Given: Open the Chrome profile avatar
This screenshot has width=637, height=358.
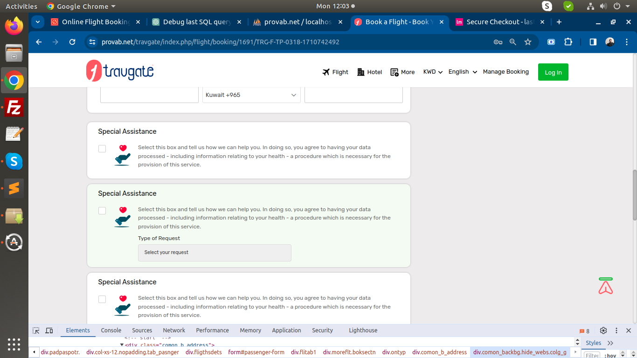Looking at the screenshot, I should click(610, 42).
